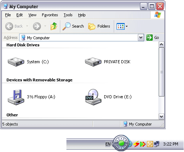
Task: Open the Help menu
Action: [x=82, y=15]
